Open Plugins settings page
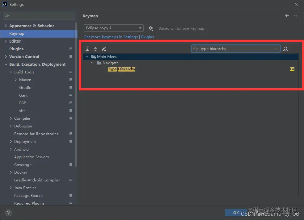Image resolution: width=304 pixels, height=220 pixels. click(16, 49)
